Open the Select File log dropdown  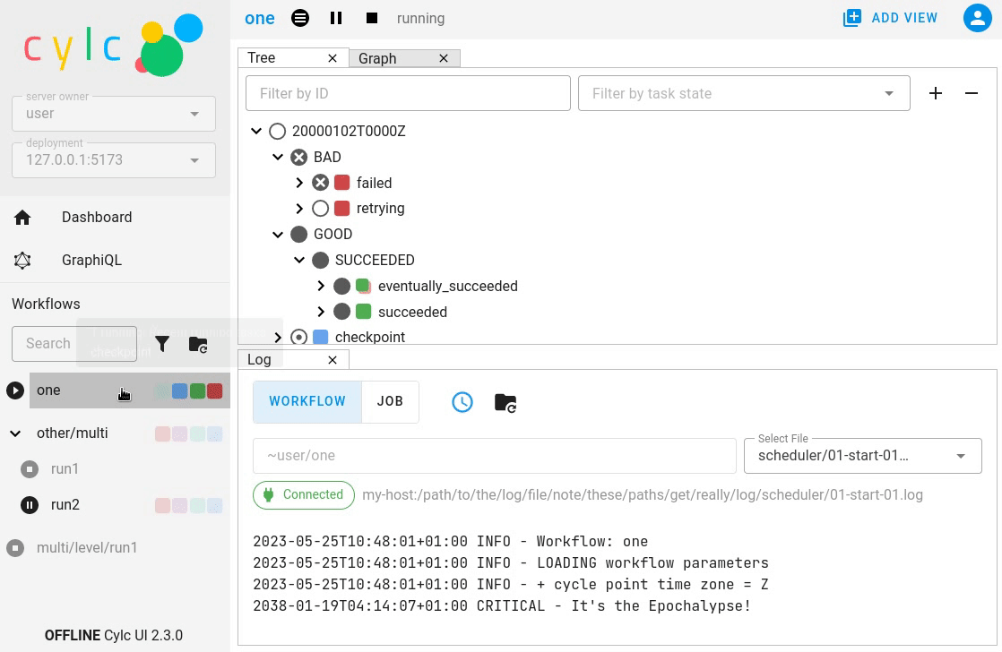coord(862,455)
